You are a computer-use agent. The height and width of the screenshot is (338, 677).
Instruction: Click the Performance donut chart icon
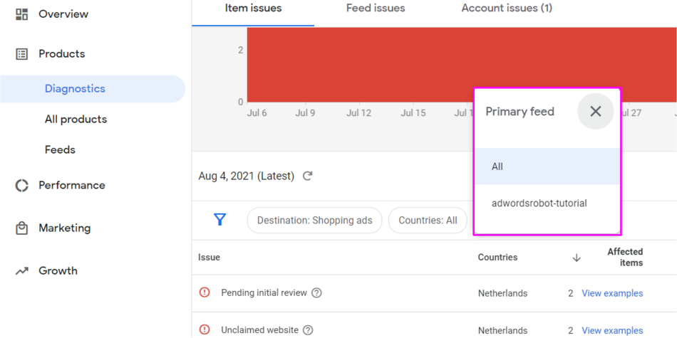[x=22, y=185]
